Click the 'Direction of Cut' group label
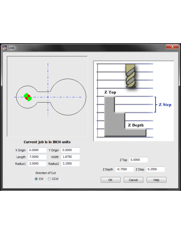This screenshot has width=181, height=234. [46, 173]
